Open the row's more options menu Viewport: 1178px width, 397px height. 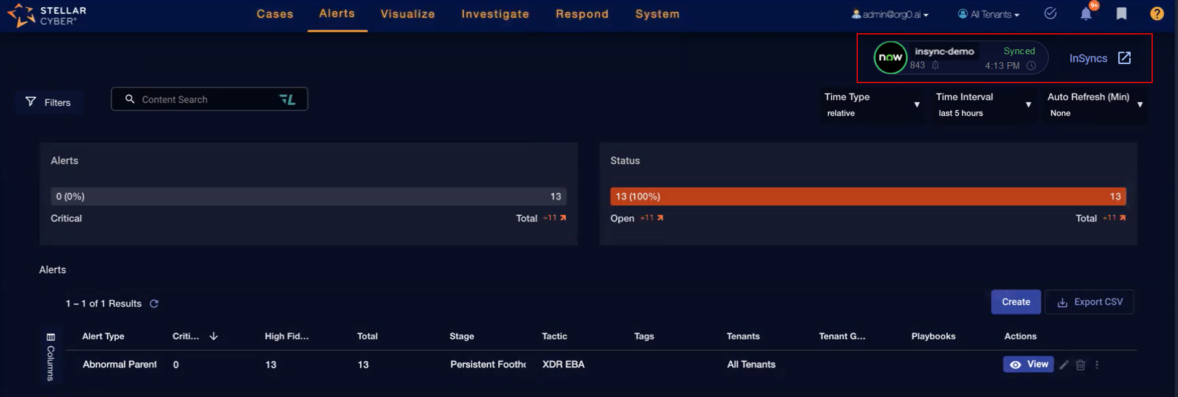[x=1097, y=365]
